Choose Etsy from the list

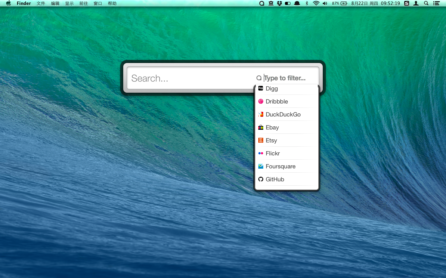[286, 140]
